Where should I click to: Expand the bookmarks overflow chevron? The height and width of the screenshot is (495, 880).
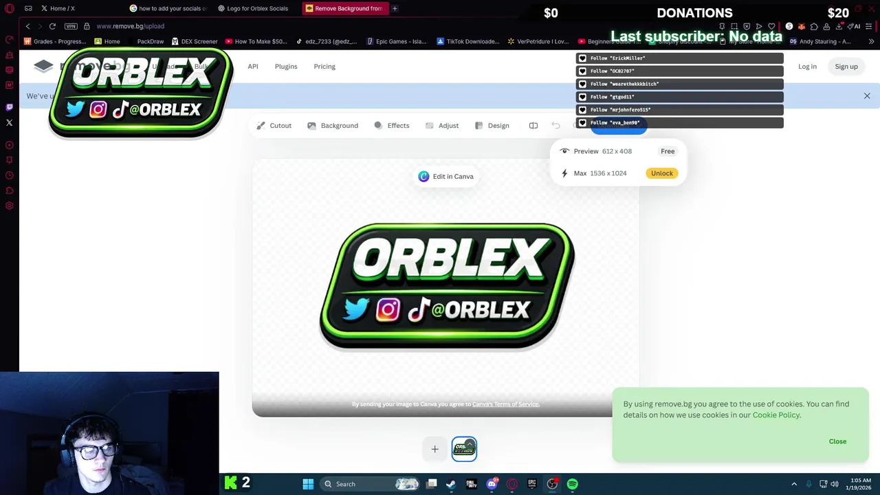point(871,41)
